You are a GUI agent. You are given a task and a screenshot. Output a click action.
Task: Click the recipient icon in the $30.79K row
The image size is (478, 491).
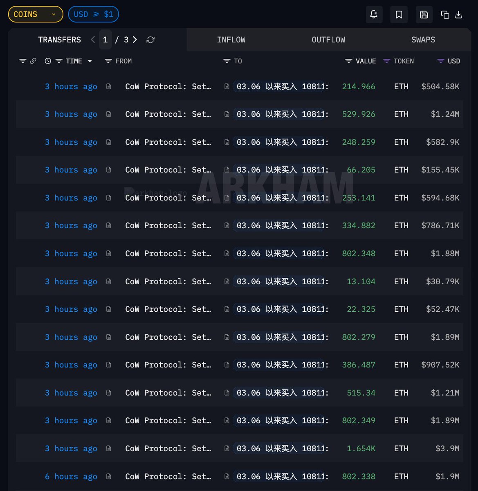click(227, 282)
